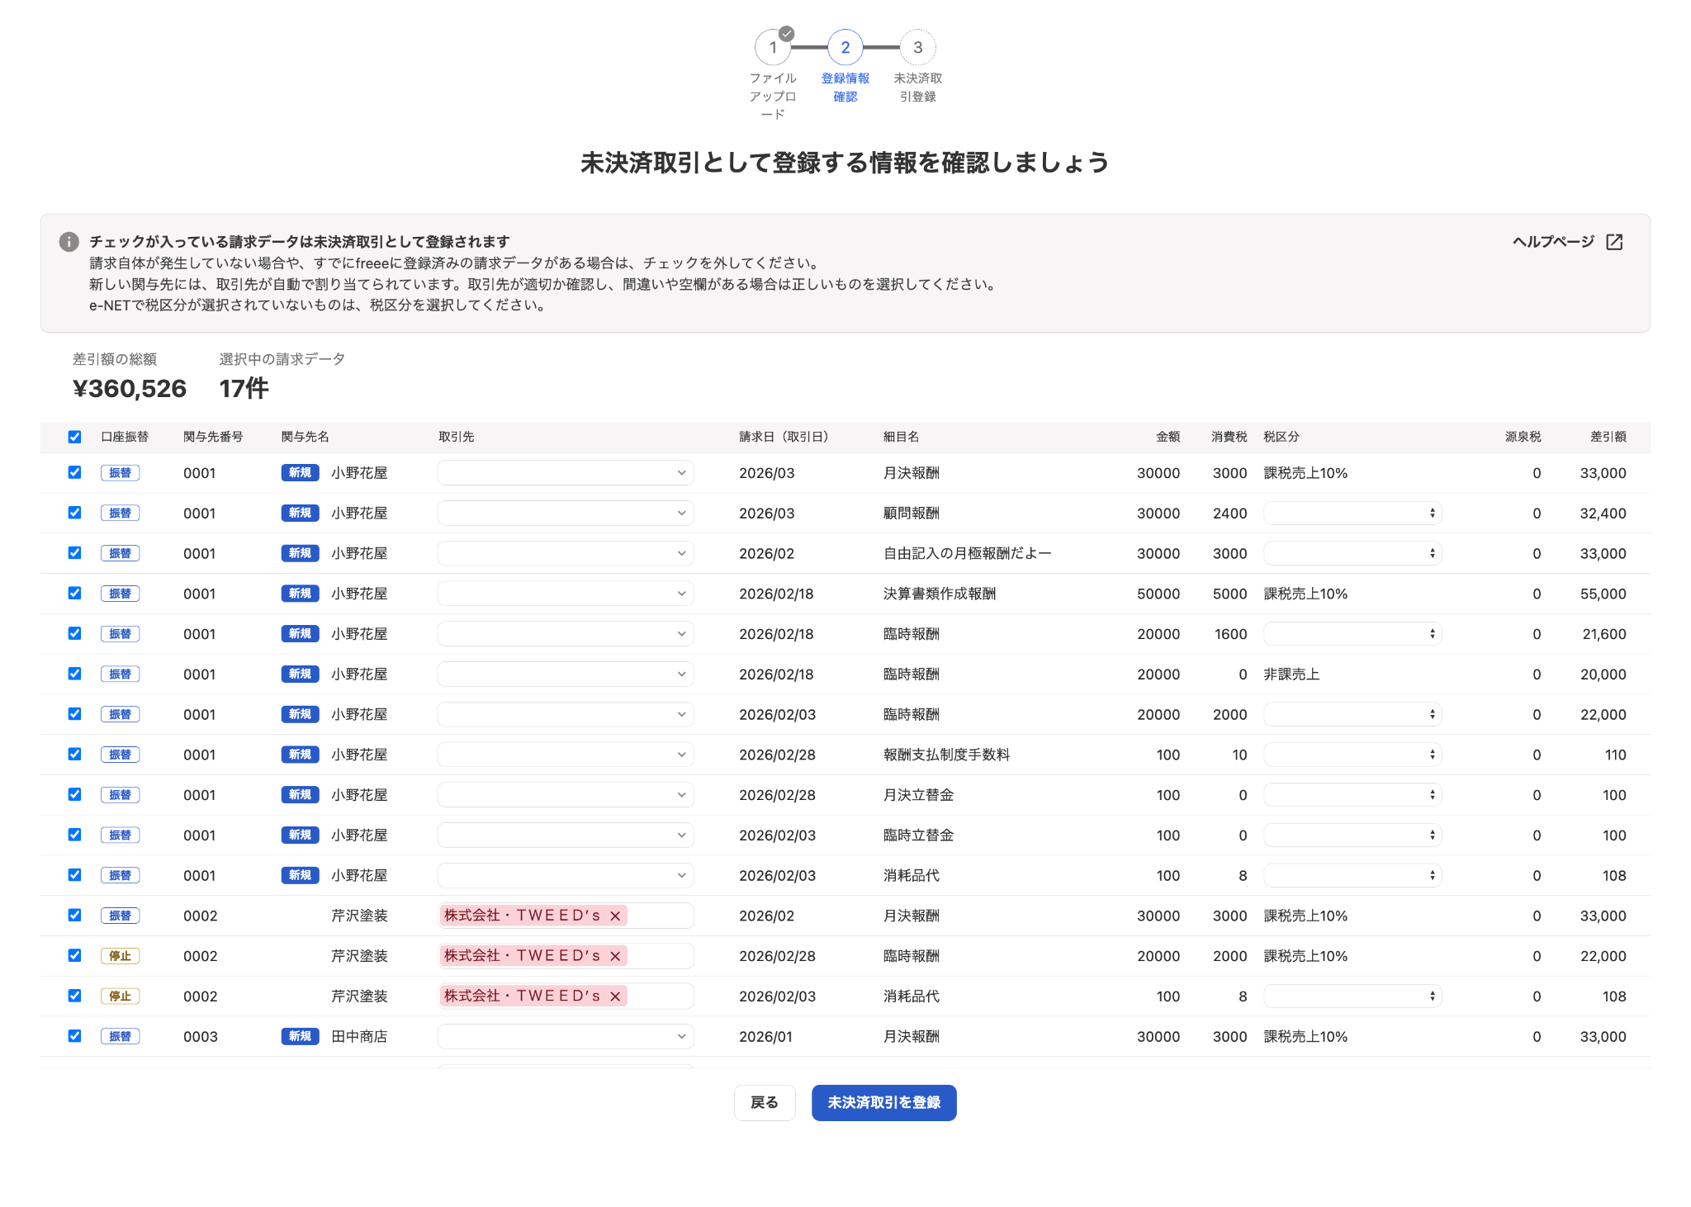The height and width of the screenshot is (1207, 1691).
Task: Open 税区分 select for 月決立替金 row
Action: (1352, 795)
